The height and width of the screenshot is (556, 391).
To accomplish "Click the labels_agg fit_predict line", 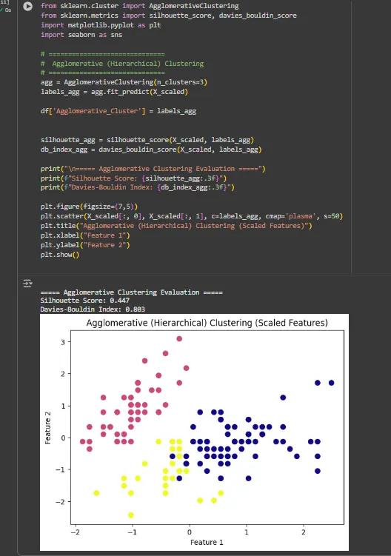I will [114, 92].
